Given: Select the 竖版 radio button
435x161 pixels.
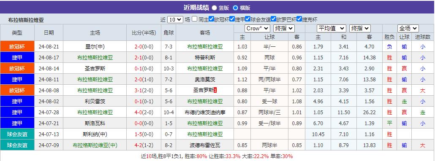Looking at the screenshot, I should tap(215, 8).
